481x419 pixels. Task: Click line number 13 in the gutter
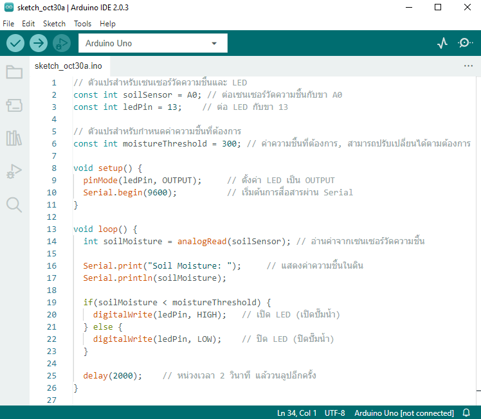coord(51,229)
